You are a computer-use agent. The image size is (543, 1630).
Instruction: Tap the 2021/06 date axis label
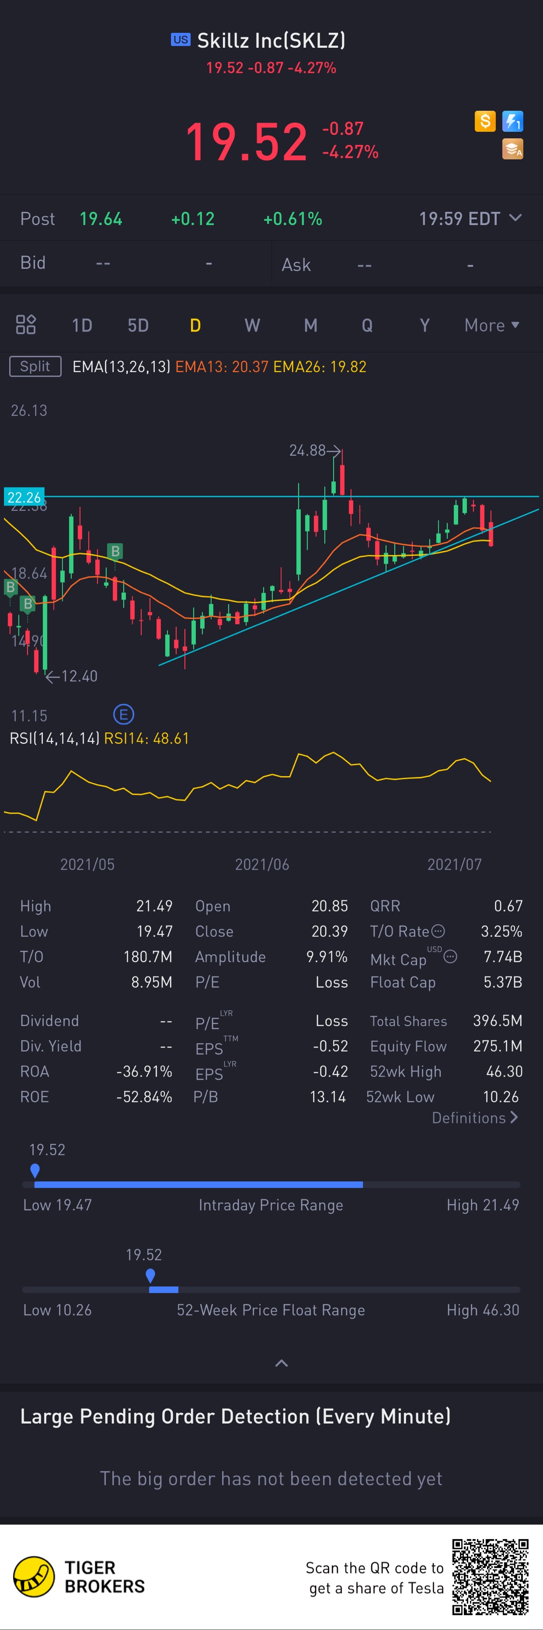tap(262, 865)
